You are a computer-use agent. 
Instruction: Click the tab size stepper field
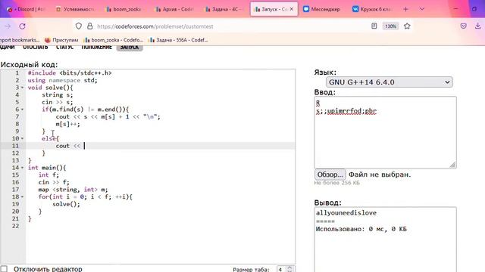click(x=286, y=269)
